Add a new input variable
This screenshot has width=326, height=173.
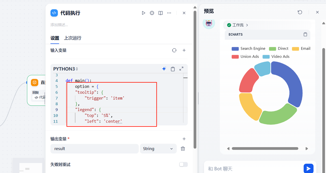tap(184, 50)
